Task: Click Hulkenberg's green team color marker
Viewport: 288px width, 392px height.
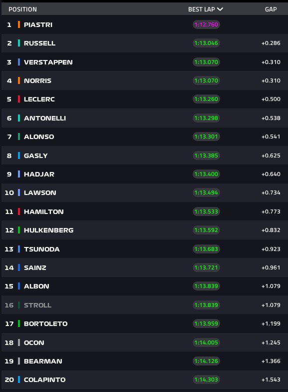Action: tap(19, 230)
